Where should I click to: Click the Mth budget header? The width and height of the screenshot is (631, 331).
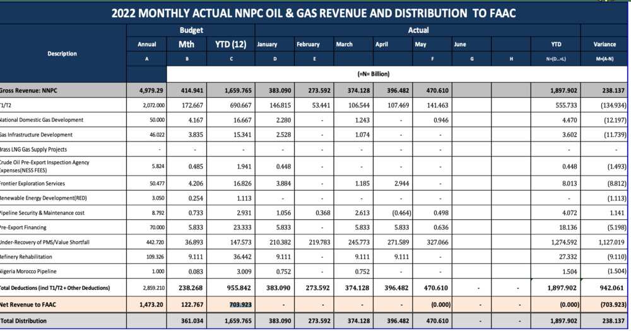(x=186, y=44)
